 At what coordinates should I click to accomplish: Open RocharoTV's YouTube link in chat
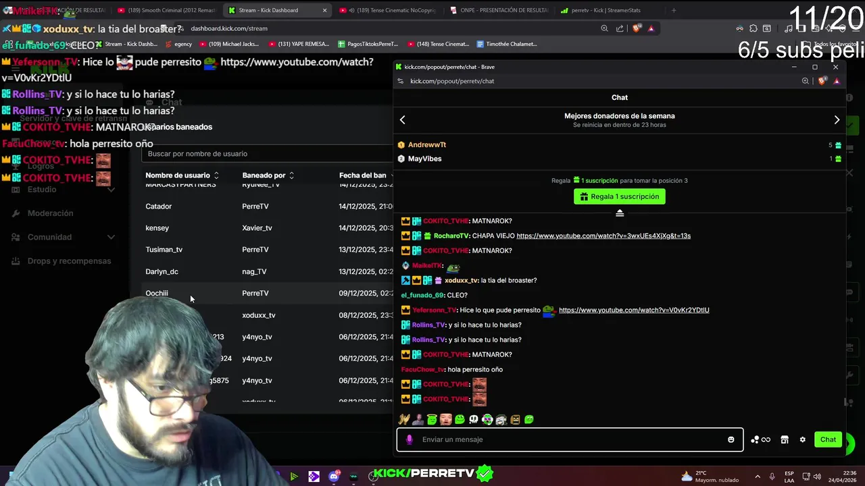click(x=603, y=236)
